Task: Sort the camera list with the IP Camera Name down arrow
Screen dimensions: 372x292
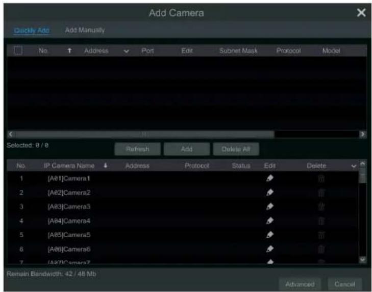Action: (106, 166)
